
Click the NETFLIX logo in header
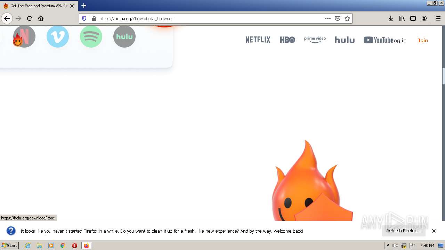coord(258,40)
